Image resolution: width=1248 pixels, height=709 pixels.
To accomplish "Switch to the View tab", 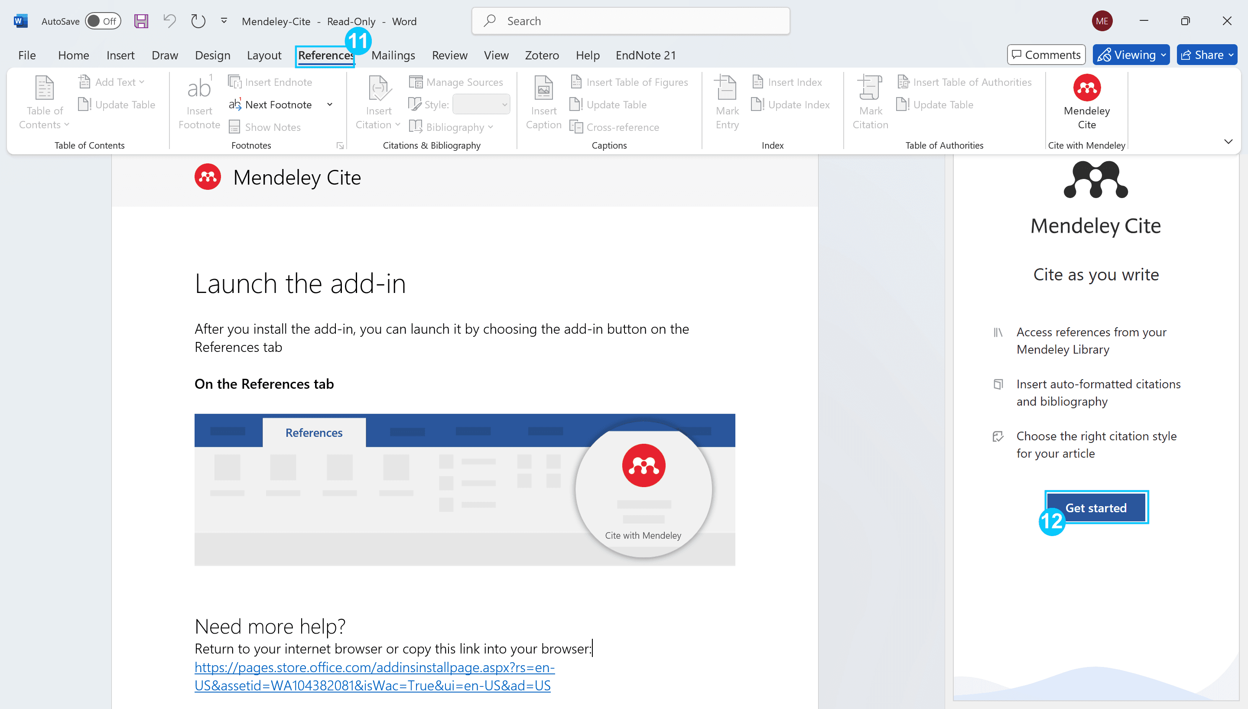I will [496, 55].
